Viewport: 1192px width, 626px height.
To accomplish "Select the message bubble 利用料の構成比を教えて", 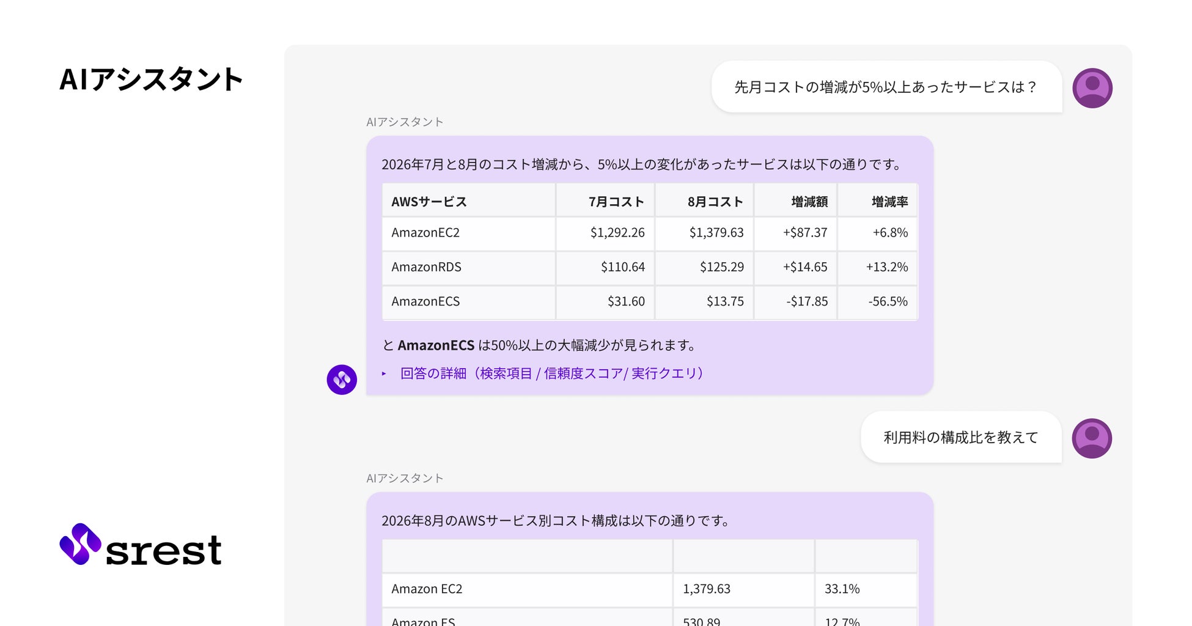I will (961, 437).
